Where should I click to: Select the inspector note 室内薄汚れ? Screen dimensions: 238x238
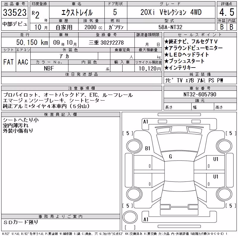pos(16,125)
